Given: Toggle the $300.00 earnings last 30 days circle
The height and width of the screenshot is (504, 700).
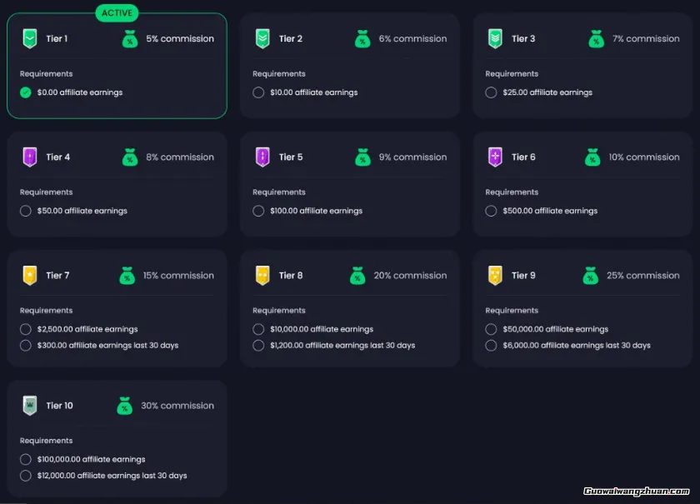Looking at the screenshot, I should (x=26, y=345).
